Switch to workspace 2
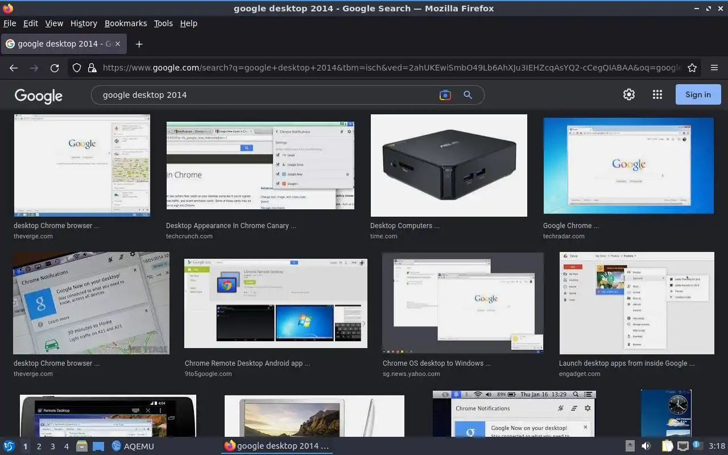The height and width of the screenshot is (455, 728). [x=39, y=446]
